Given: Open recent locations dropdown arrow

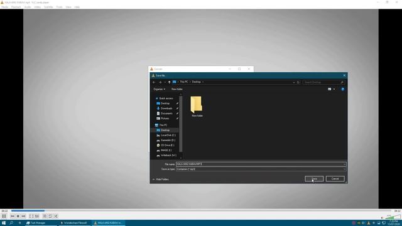Looking at the screenshot, I should (165, 82).
